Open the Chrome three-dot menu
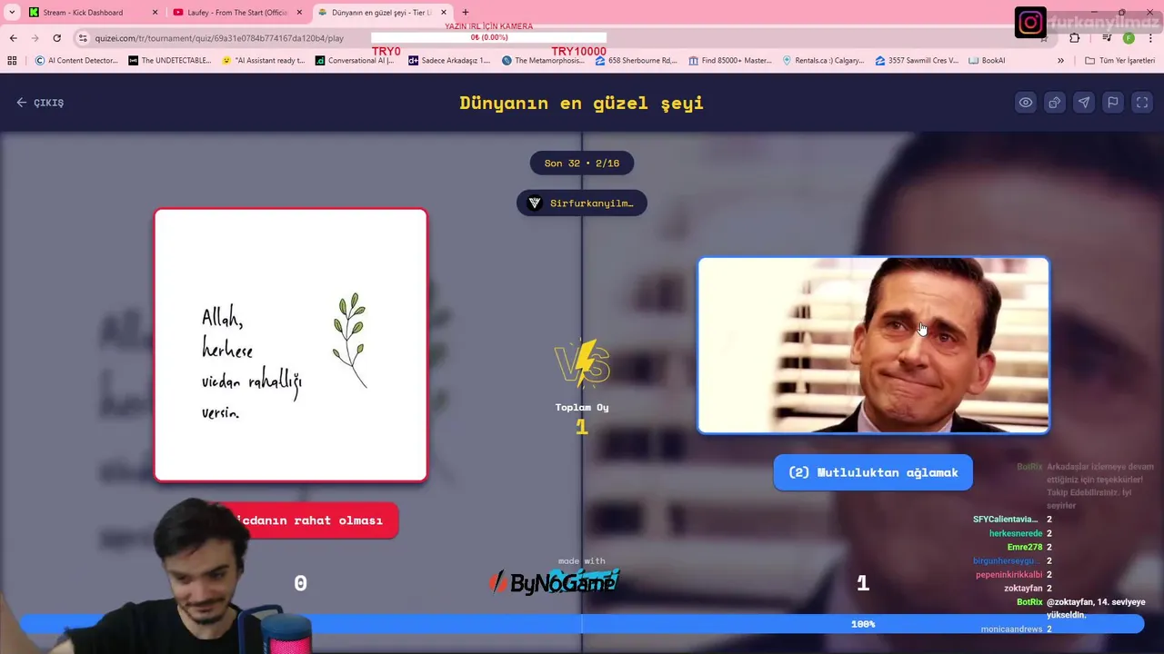 point(1150,38)
